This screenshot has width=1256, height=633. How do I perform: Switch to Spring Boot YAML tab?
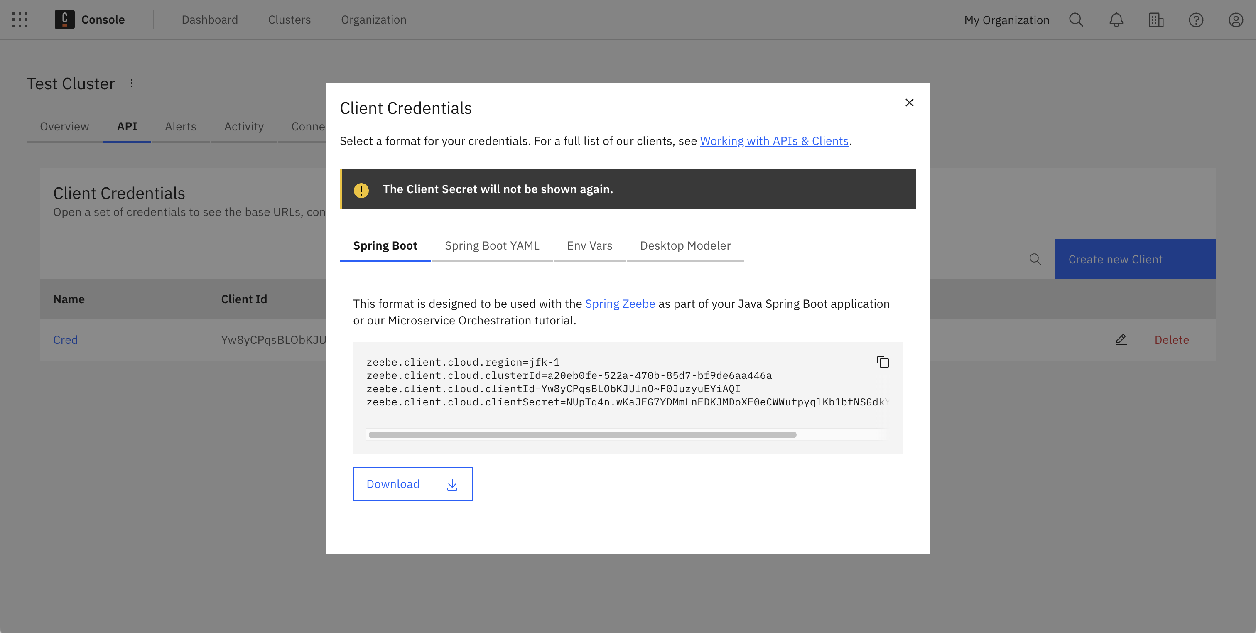[x=492, y=245]
